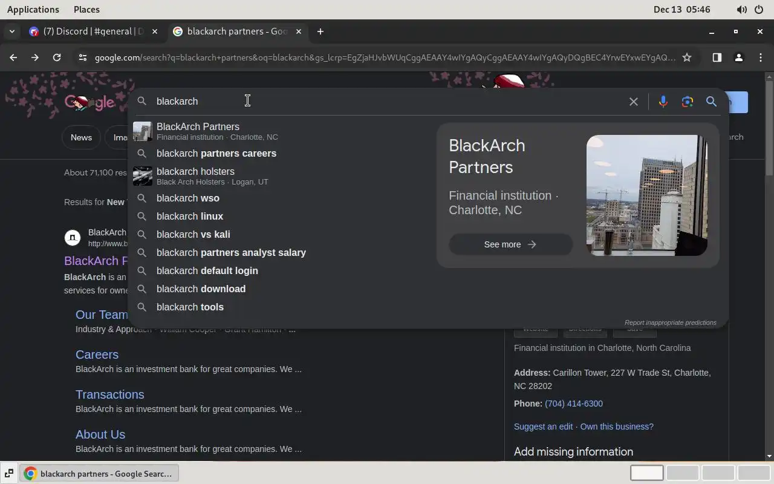Open the Applications menu
Image resolution: width=774 pixels, height=484 pixels.
pos(33,10)
